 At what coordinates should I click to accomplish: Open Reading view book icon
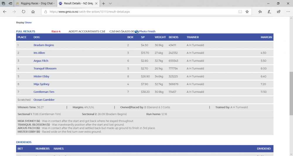point(240,12)
